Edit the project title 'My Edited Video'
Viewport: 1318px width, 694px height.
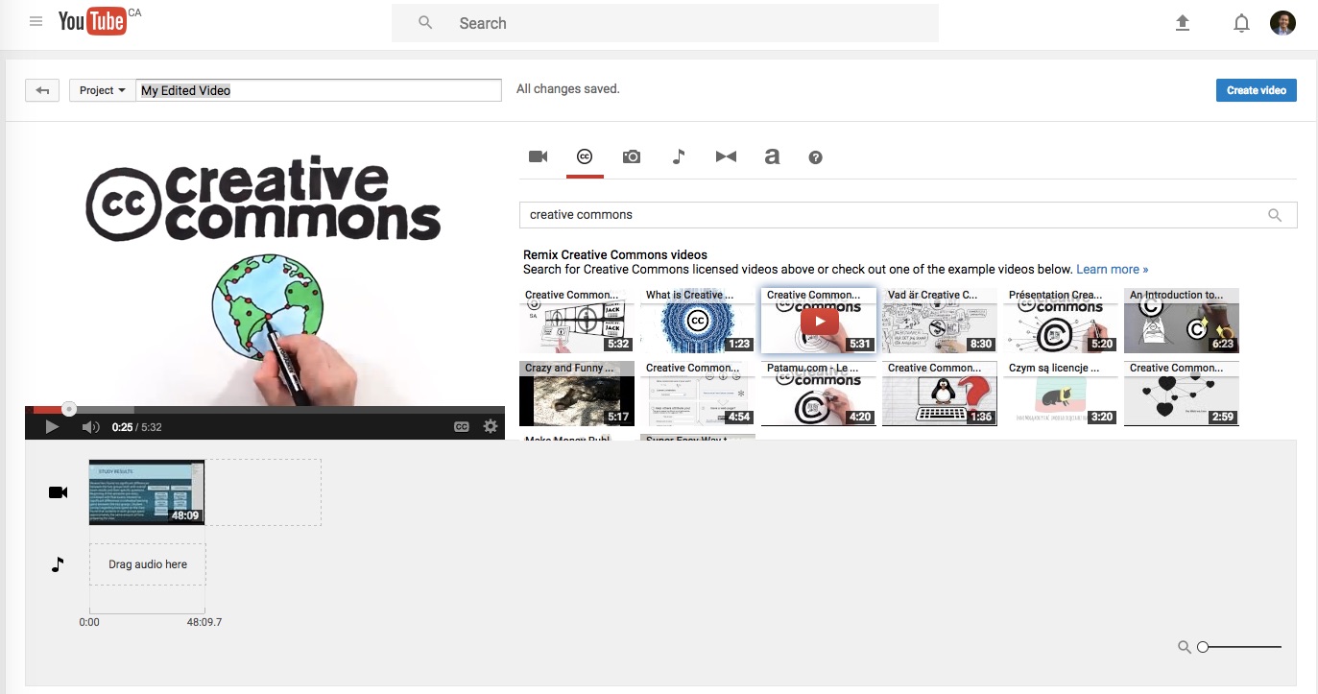click(319, 90)
